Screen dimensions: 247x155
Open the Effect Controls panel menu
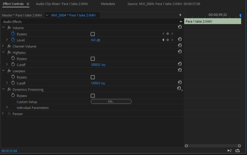coord(28,4)
